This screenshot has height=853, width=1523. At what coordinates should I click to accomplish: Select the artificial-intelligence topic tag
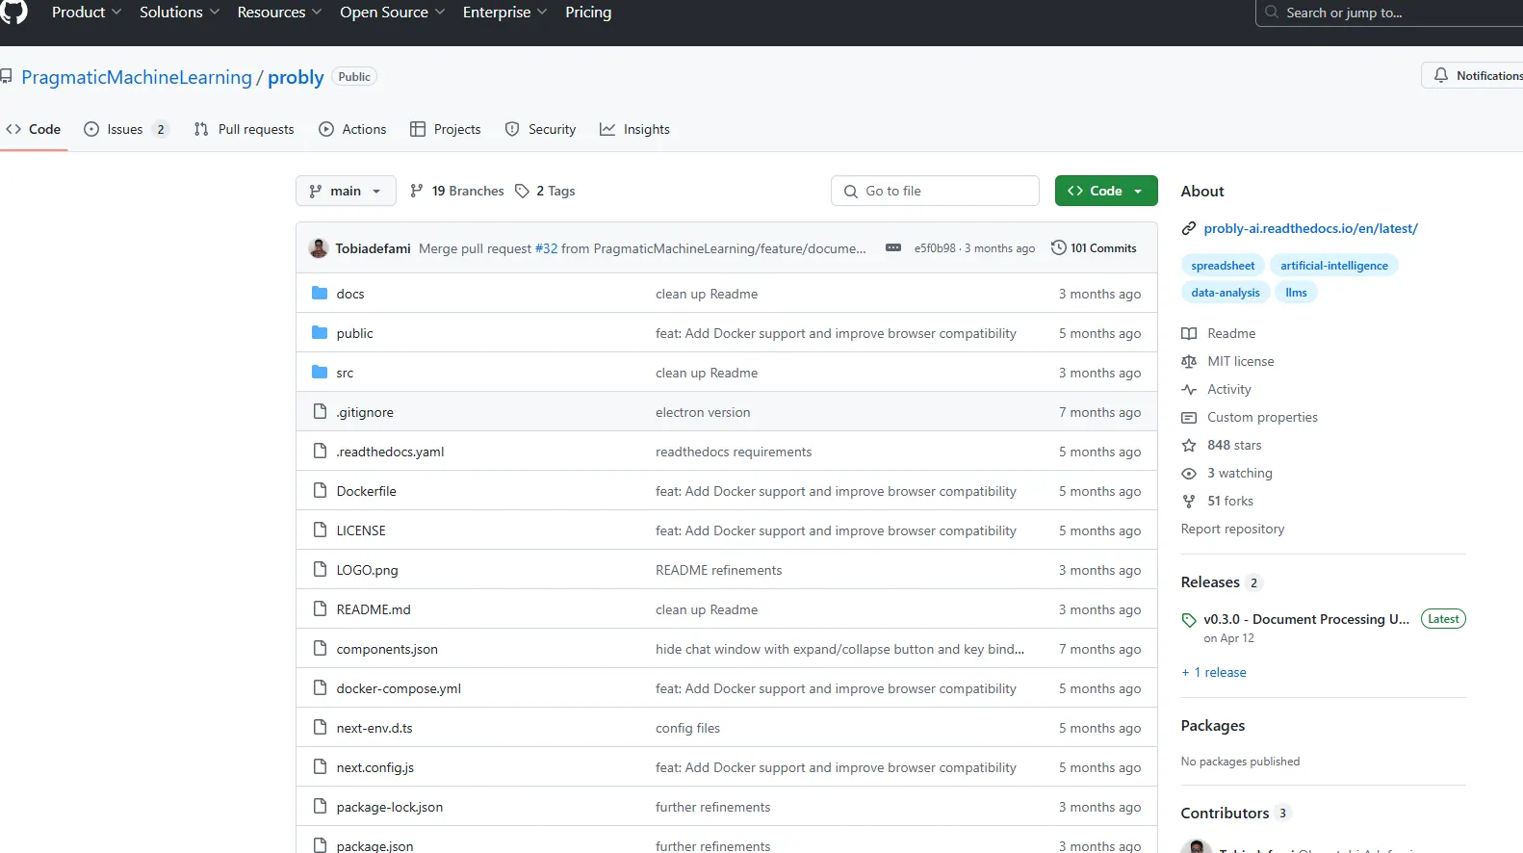pyautogui.click(x=1333, y=266)
